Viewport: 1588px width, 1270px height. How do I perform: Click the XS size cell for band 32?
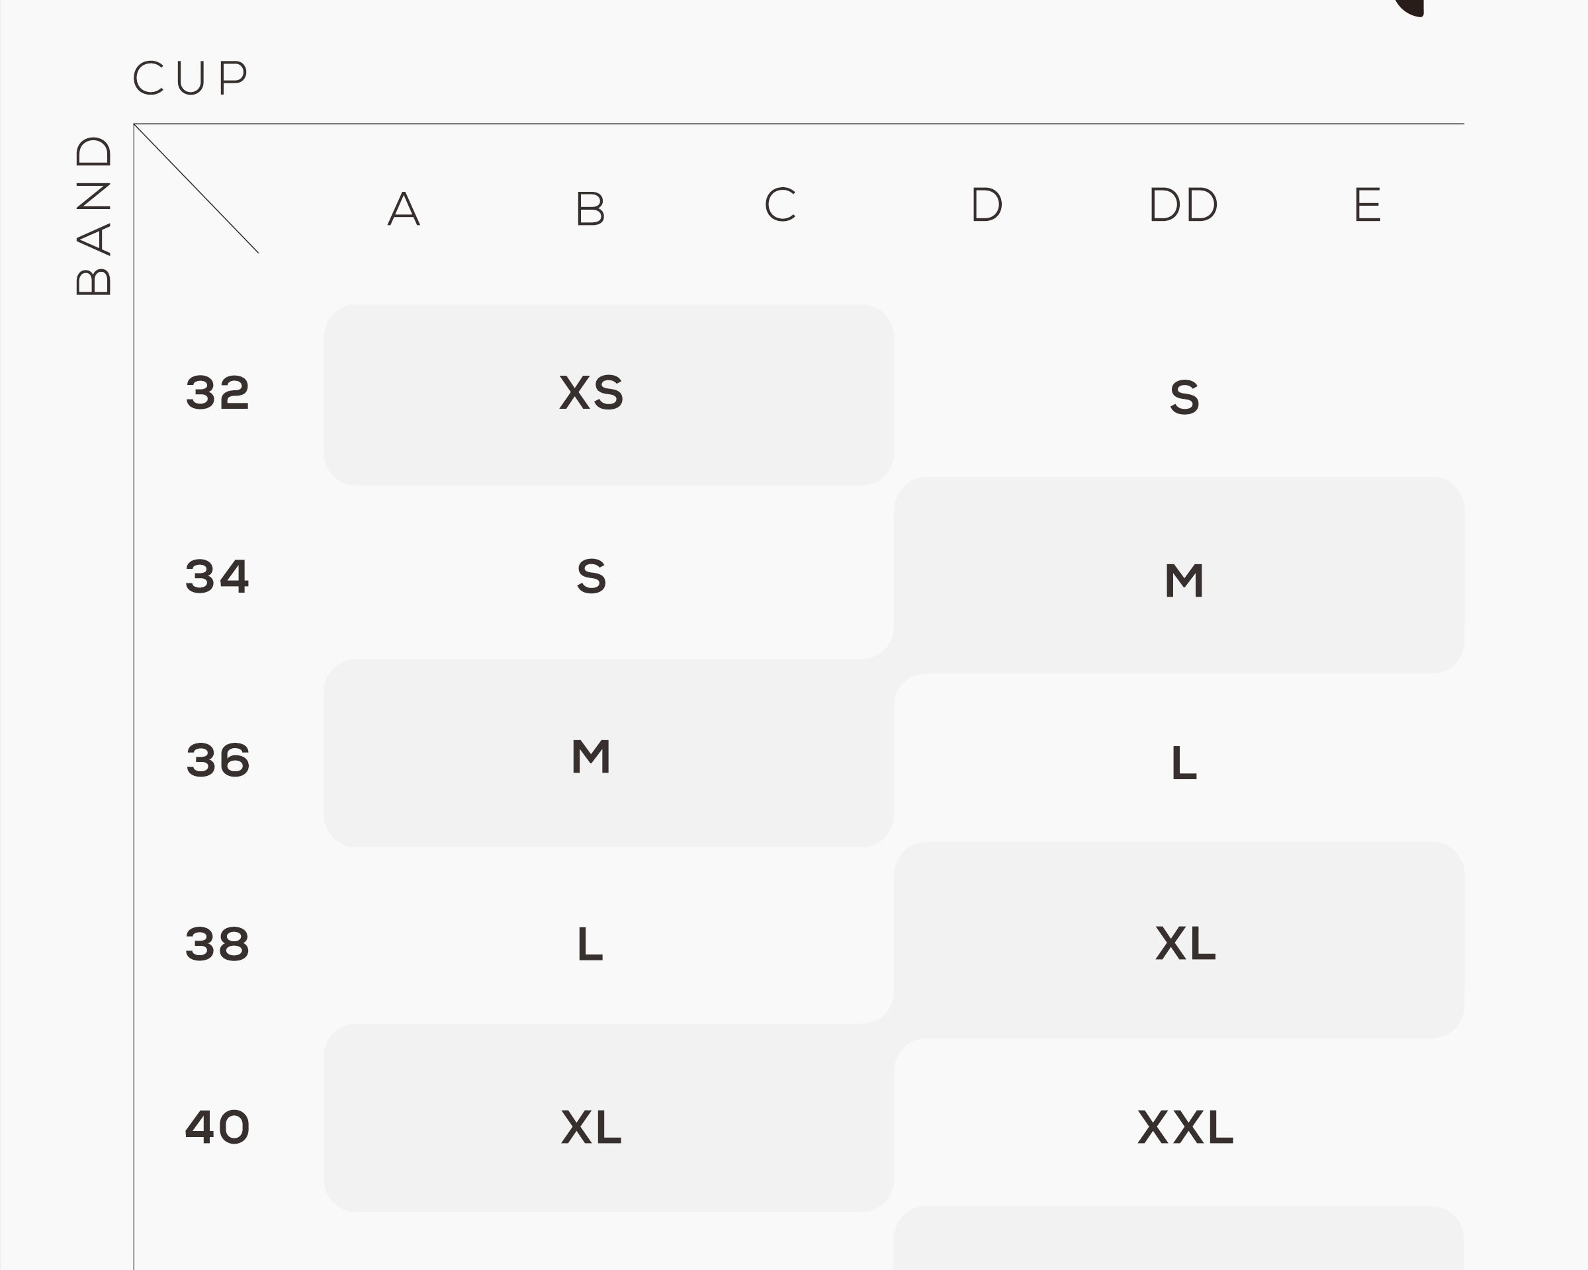click(591, 393)
